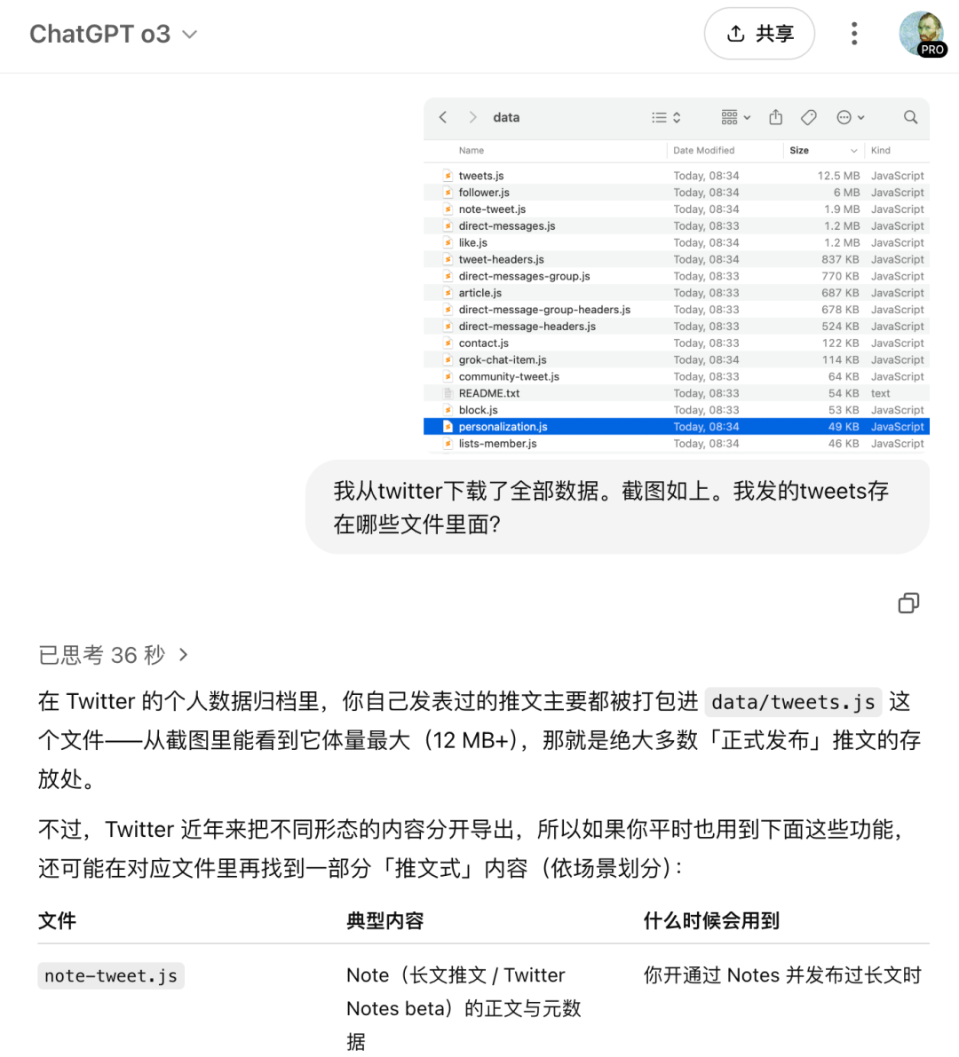Click the Finder share icon in the screenshot
The image size is (959, 1057).
coord(775,117)
